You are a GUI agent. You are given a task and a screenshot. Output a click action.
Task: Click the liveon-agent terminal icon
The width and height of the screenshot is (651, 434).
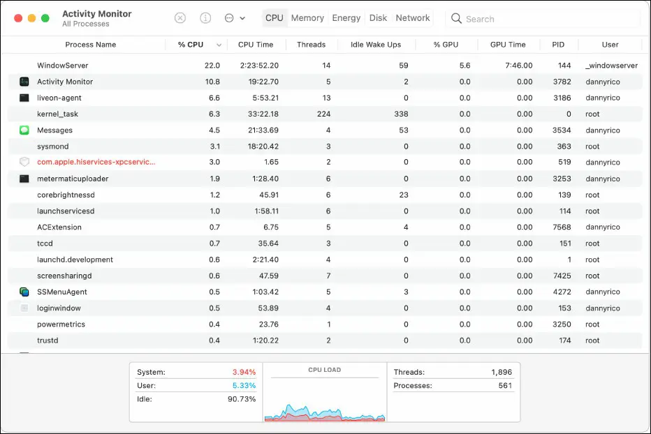(24, 98)
